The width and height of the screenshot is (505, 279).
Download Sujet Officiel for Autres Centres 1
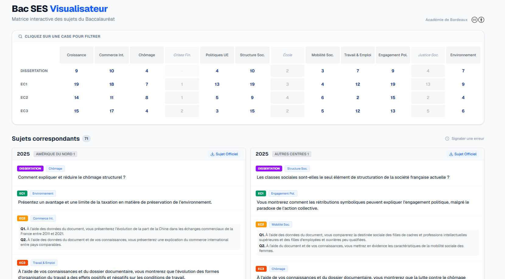[x=463, y=154]
